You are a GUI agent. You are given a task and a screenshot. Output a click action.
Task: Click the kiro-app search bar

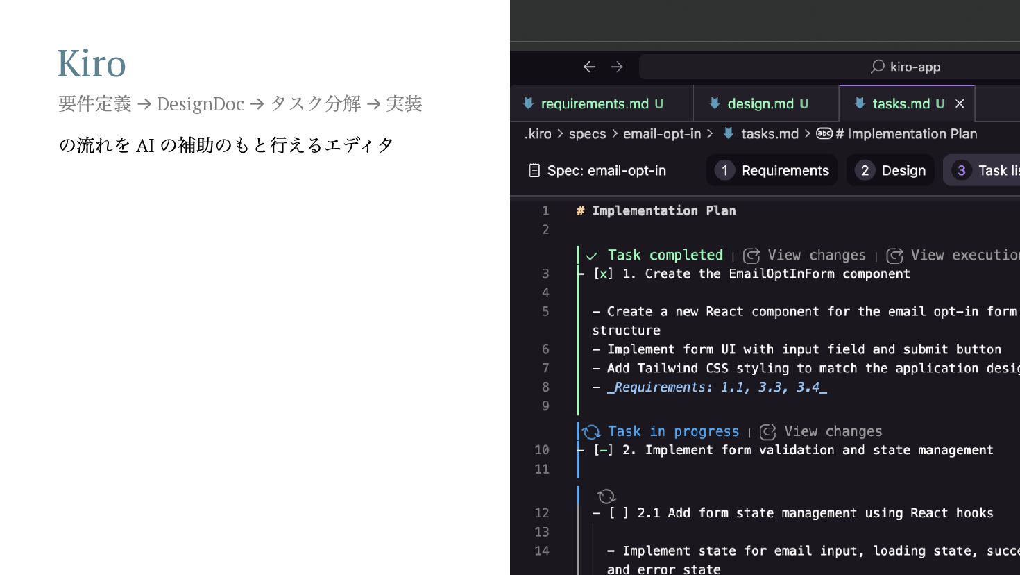829,67
